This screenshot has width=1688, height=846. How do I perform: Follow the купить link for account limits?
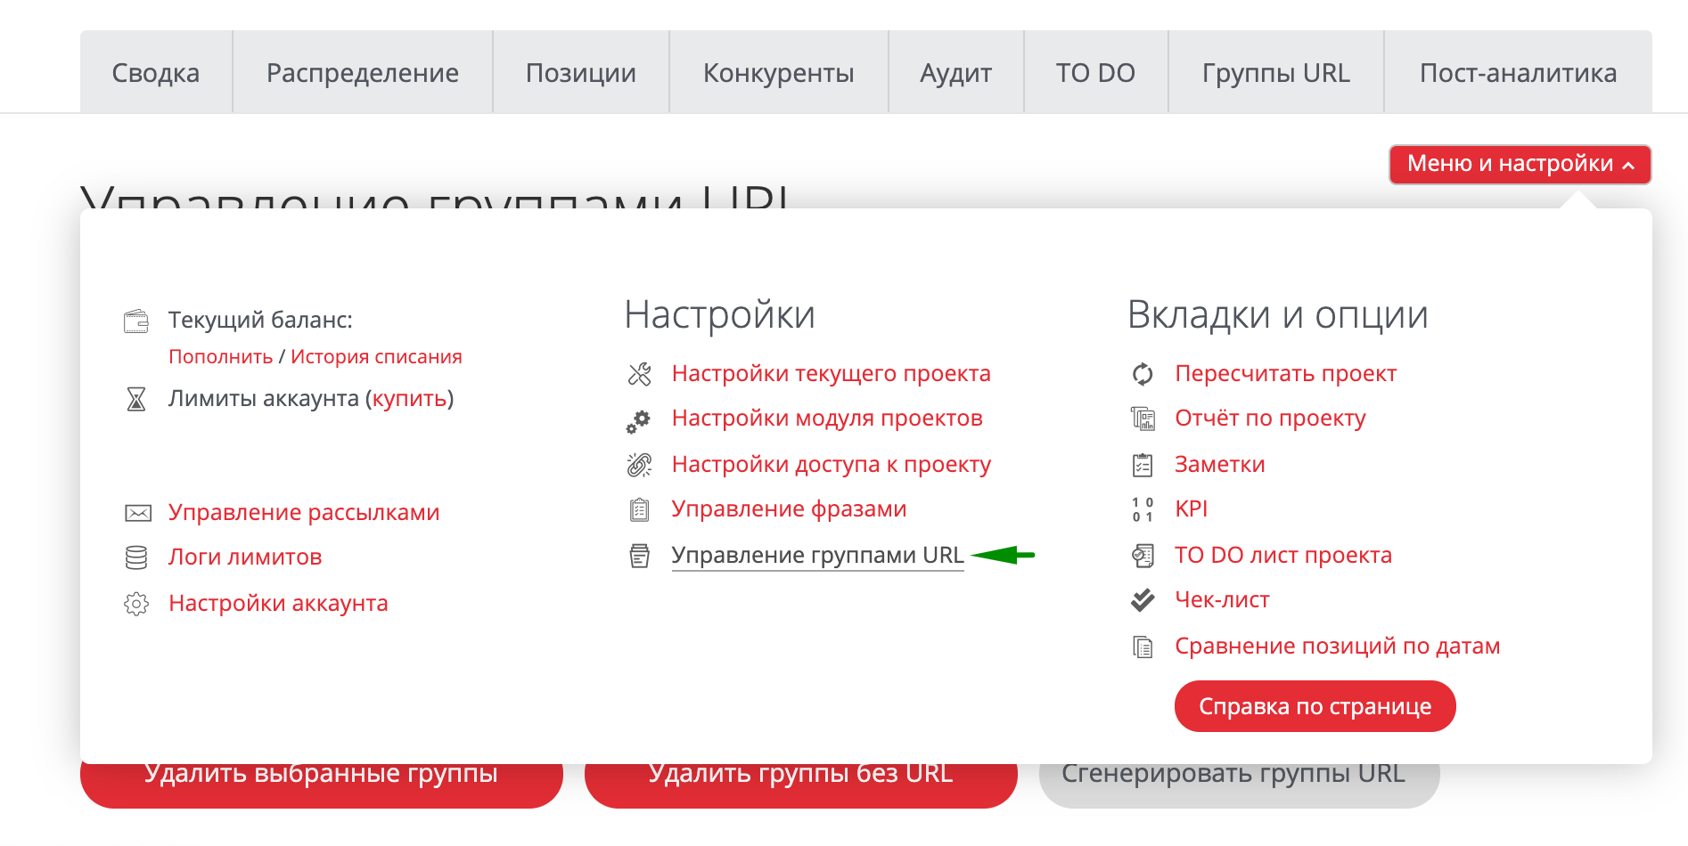coord(409,398)
